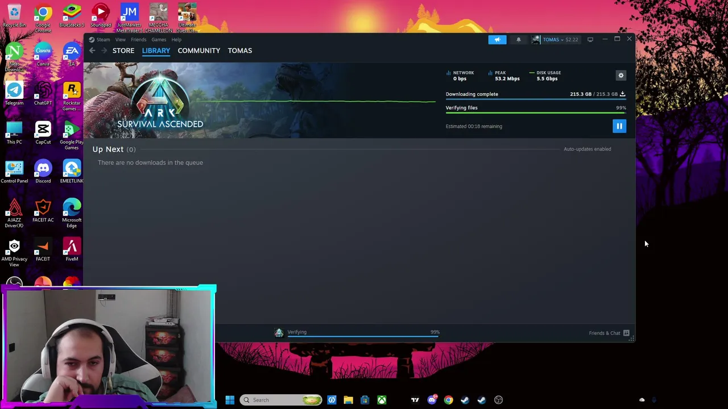The height and width of the screenshot is (409, 728).
Task: Select the Control Panel desktop icon
Action: click(14, 173)
